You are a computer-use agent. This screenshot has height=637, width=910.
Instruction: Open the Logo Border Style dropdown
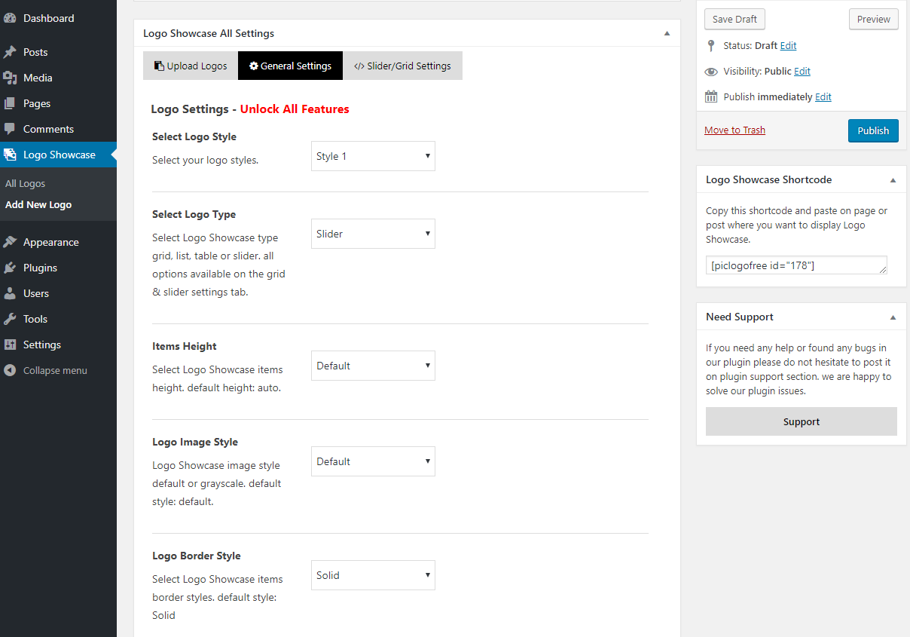[x=373, y=575]
